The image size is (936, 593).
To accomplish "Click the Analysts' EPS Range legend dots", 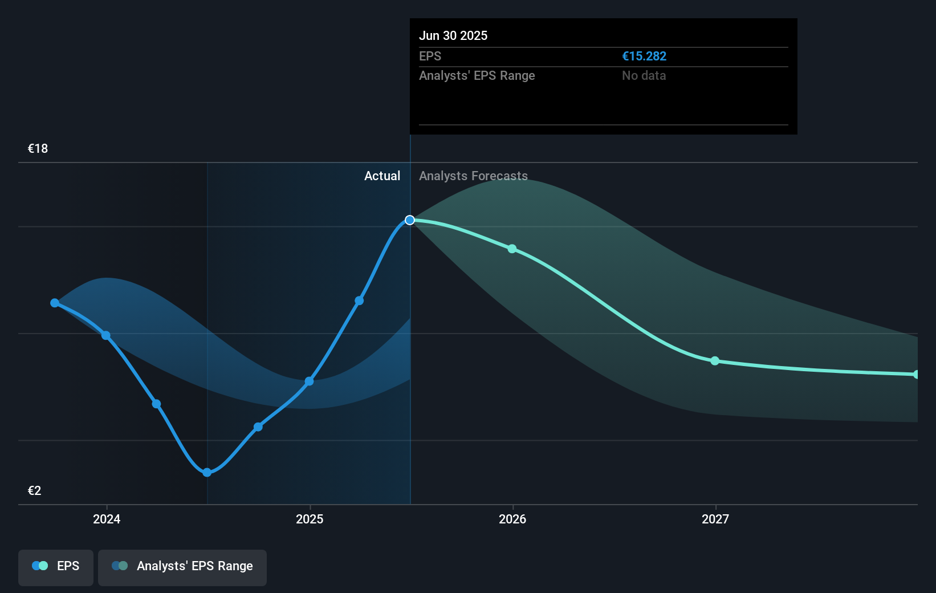I will click(x=120, y=566).
